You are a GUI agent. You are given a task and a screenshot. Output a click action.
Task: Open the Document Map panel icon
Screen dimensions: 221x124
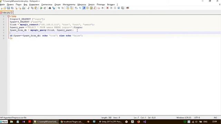coord(91,8)
